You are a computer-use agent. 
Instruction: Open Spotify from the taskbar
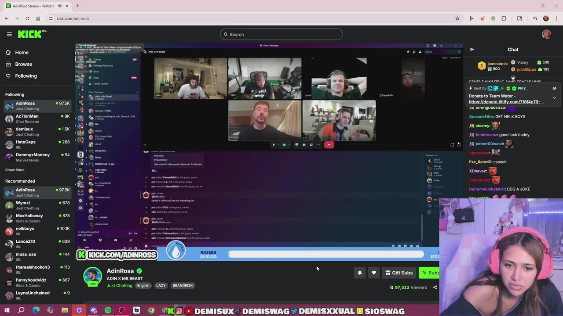pos(108,310)
